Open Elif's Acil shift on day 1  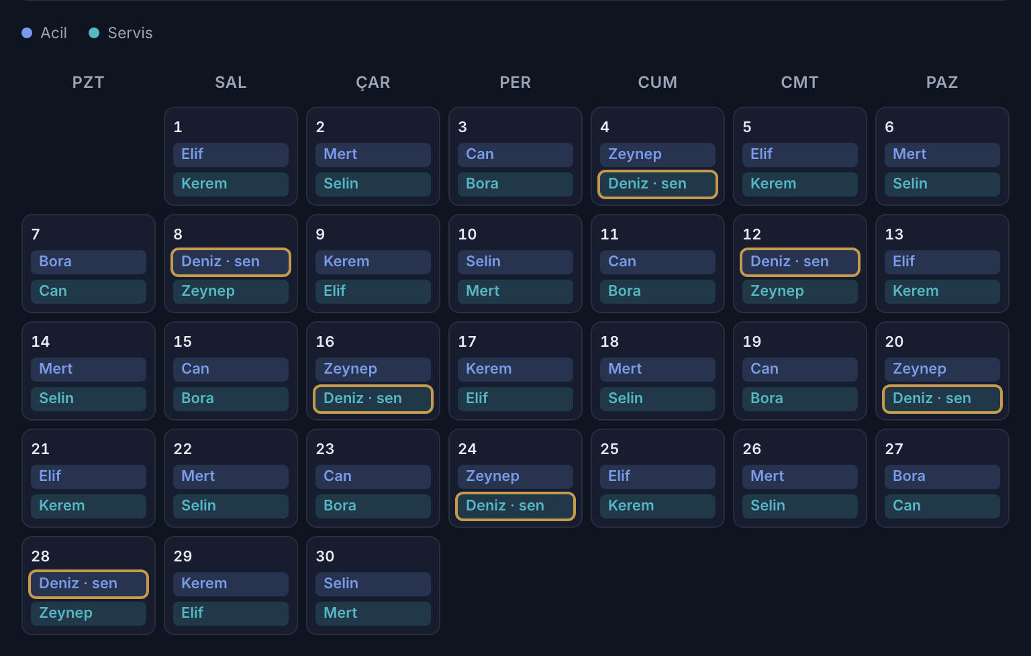(x=231, y=154)
